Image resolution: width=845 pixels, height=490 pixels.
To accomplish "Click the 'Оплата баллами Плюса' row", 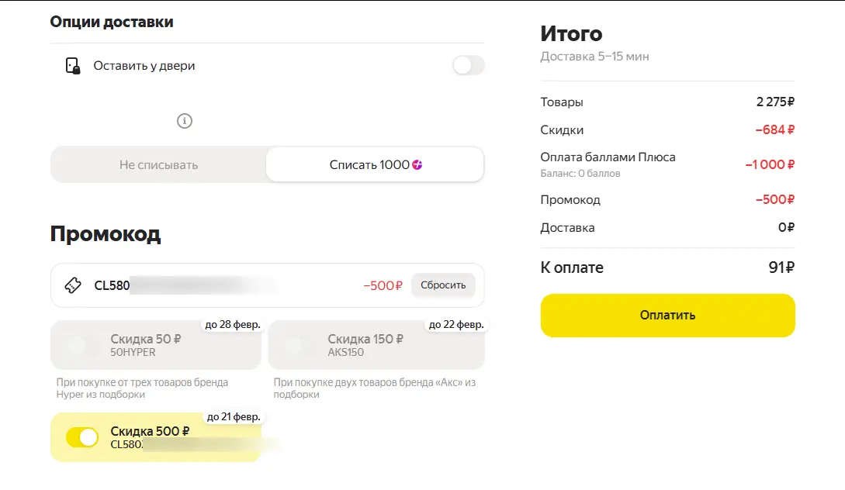I will [x=667, y=164].
